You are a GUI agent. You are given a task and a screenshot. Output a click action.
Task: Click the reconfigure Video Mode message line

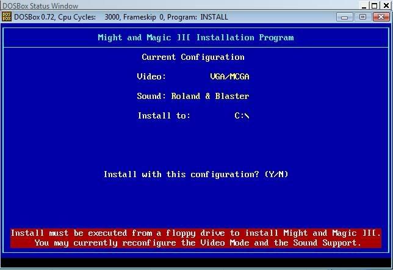(x=198, y=243)
